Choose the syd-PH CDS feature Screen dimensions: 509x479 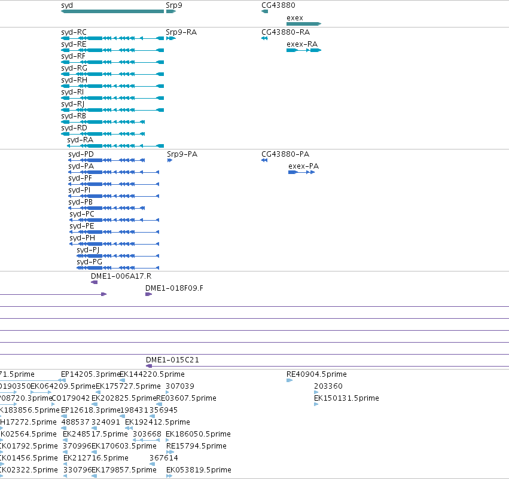pos(114,244)
